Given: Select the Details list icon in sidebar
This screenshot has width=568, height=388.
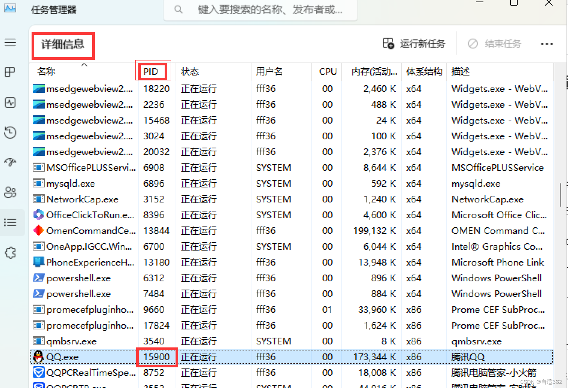Looking at the screenshot, I should (10, 222).
